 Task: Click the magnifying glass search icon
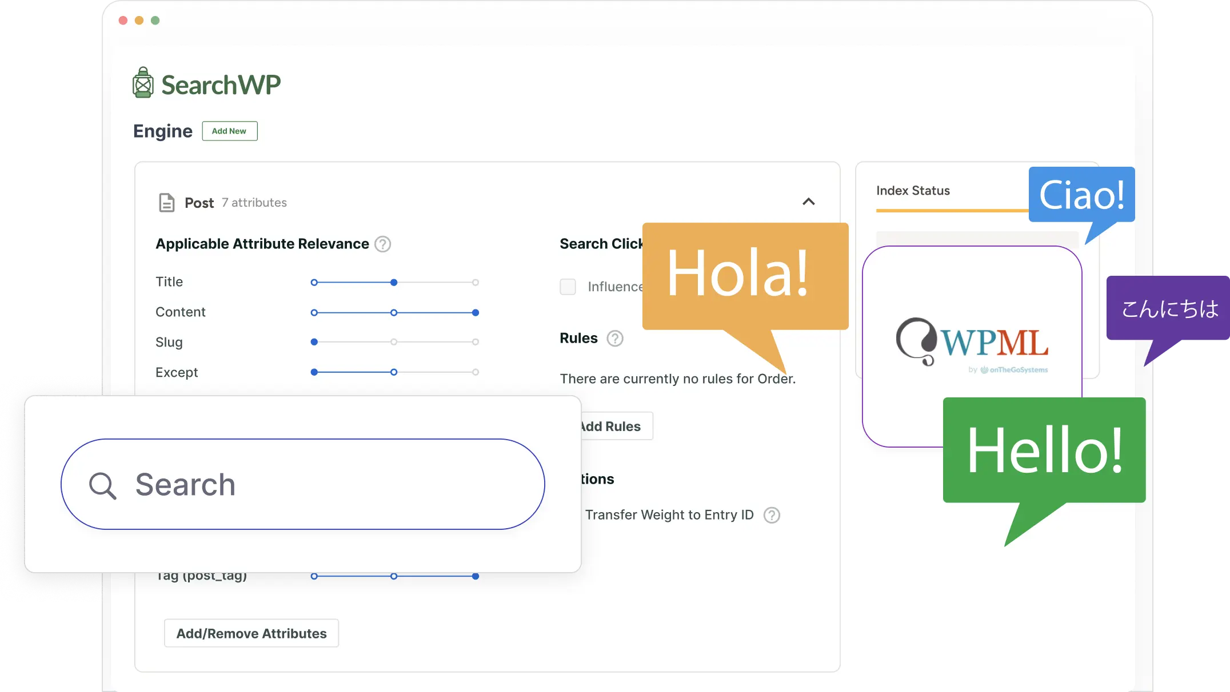click(x=103, y=486)
